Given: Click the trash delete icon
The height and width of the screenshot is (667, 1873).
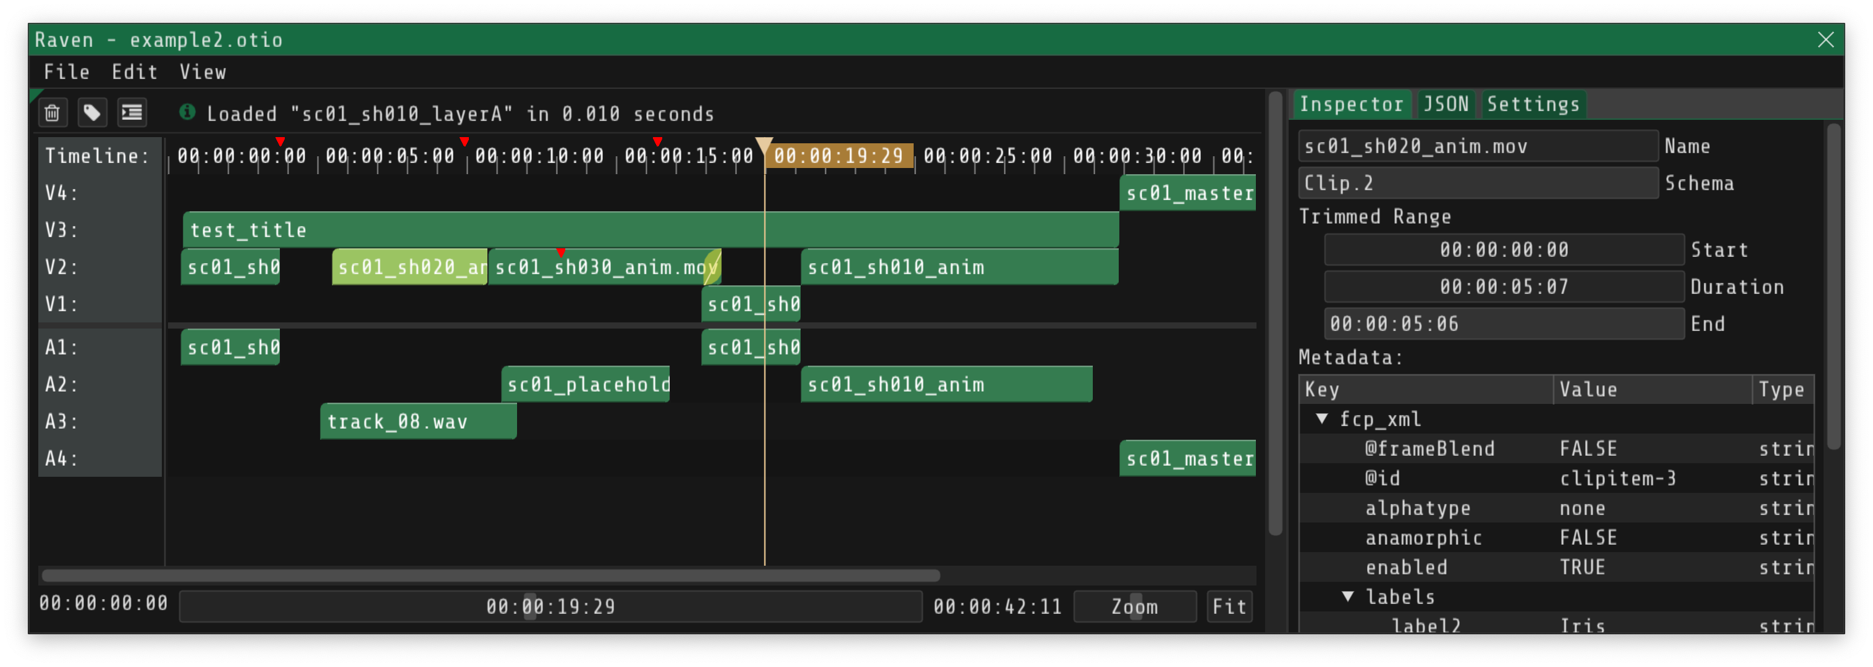Looking at the screenshot, I should click(x=53, y=112).
